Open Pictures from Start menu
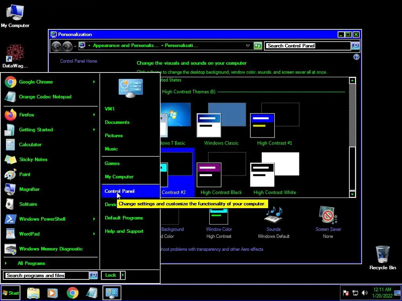The width and height of the screenshot is (402, 301). click(114, 135)
